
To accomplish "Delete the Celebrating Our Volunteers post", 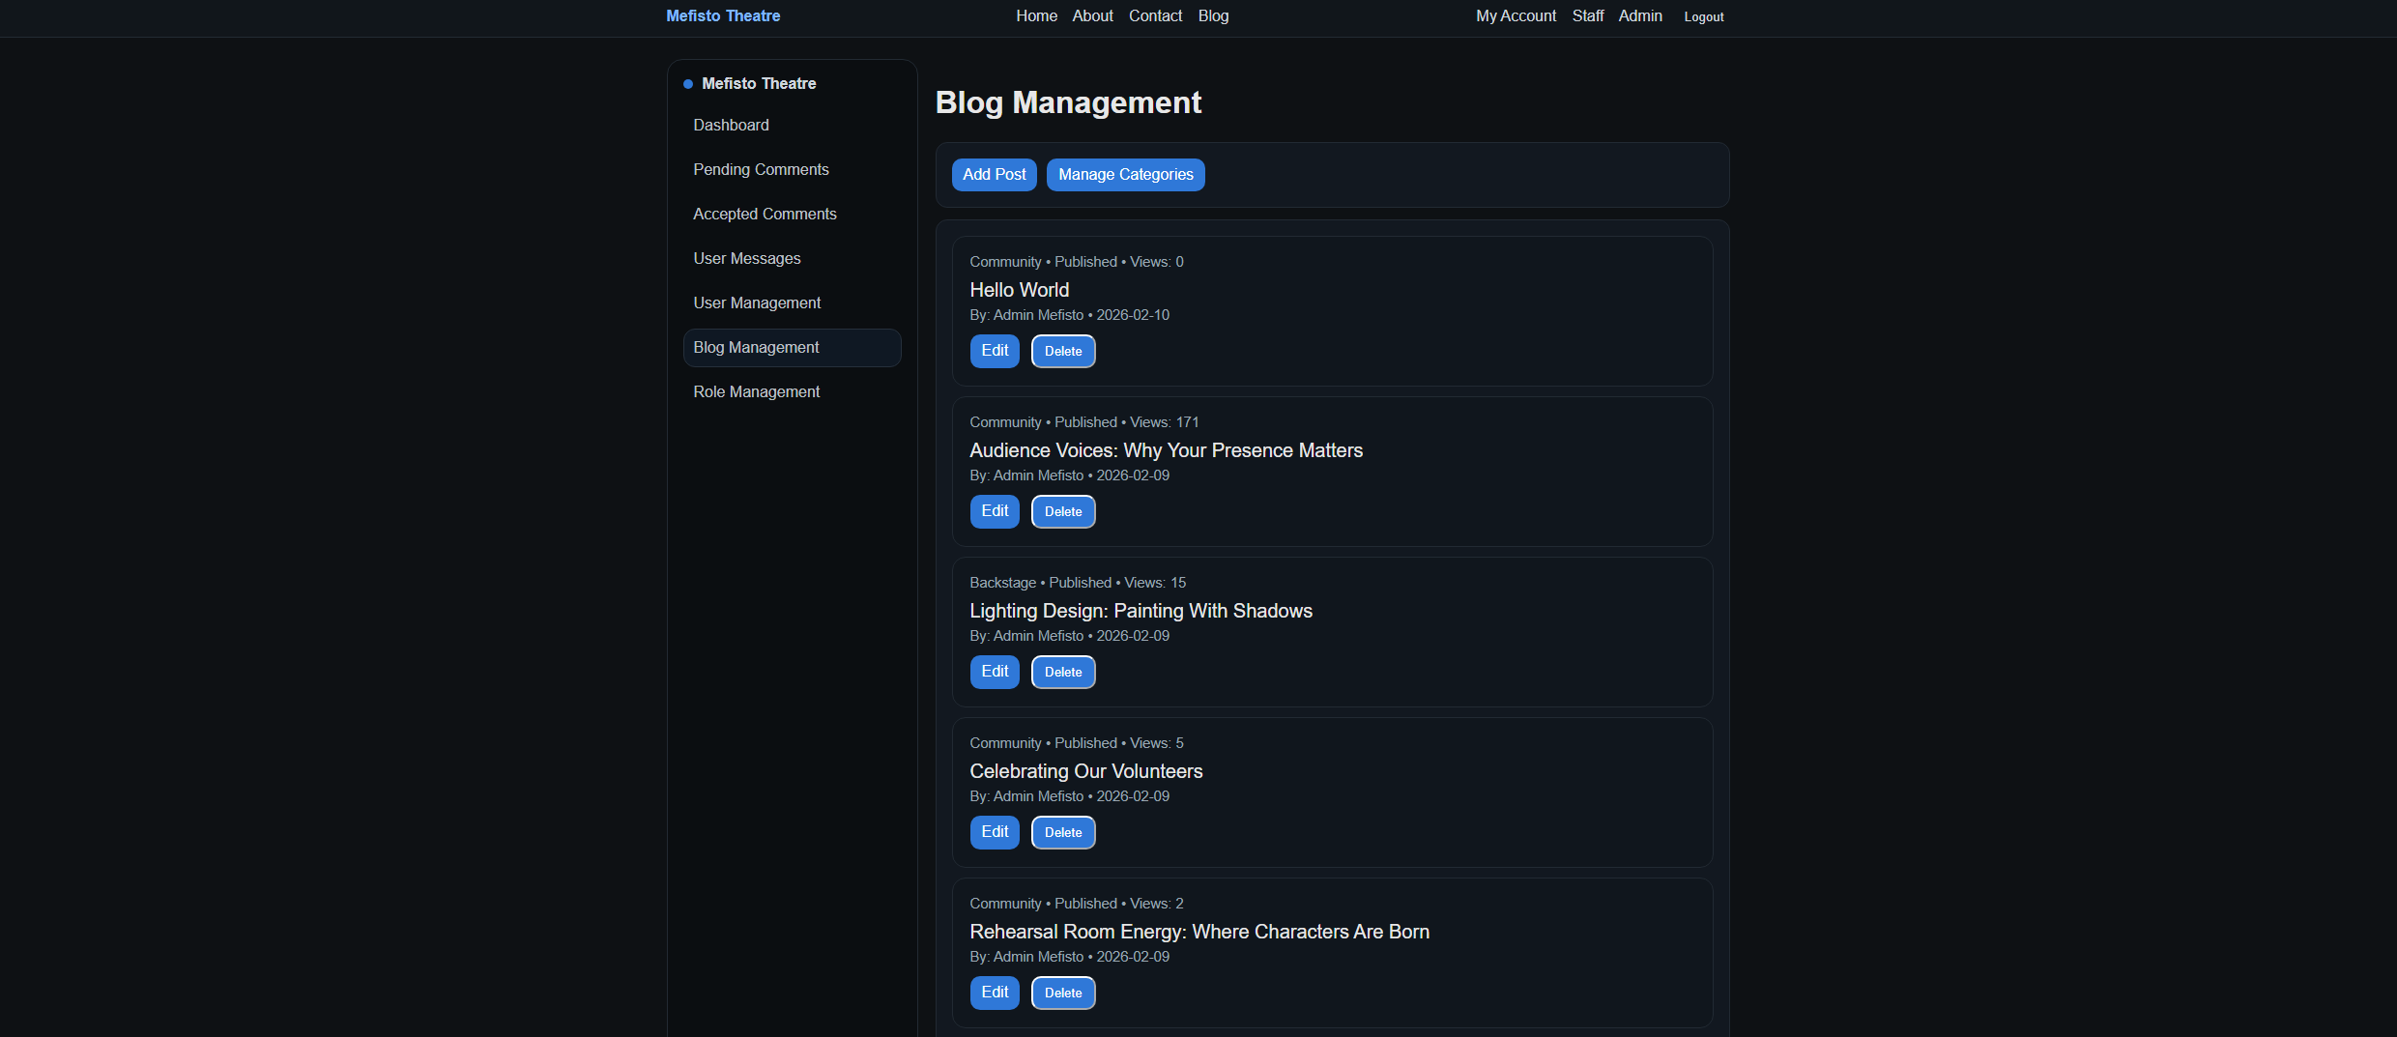I will click(x=1062, y=832).
